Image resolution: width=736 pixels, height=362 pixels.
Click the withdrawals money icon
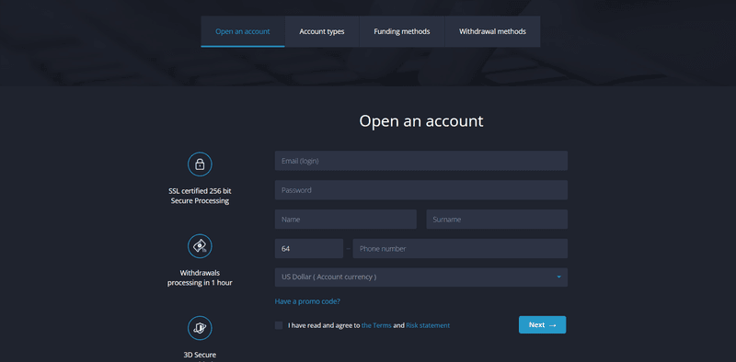coord(200,246)
